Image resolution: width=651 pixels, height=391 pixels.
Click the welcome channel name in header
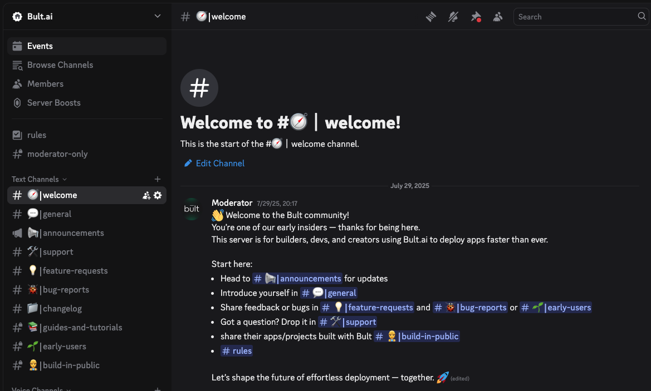click(221, 17)
